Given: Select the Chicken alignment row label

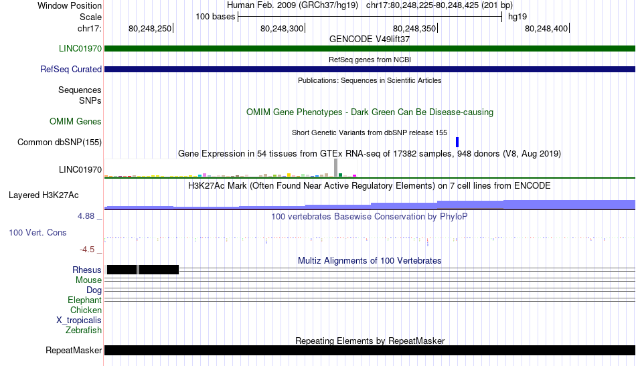Looking at the screenshot, I should (x=86, y=310).
